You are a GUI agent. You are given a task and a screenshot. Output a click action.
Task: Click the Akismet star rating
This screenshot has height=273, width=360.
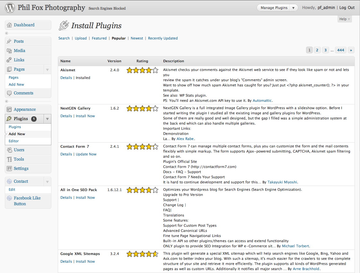point(142,70)
